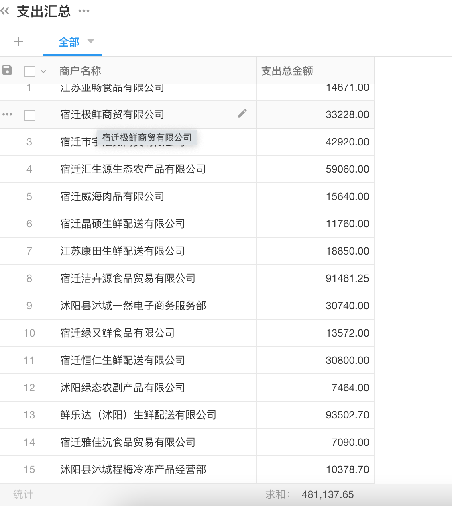Click the save record icon above the checkboxes
The width and height of the screenshot is (452, 506).
coord(7,70)
